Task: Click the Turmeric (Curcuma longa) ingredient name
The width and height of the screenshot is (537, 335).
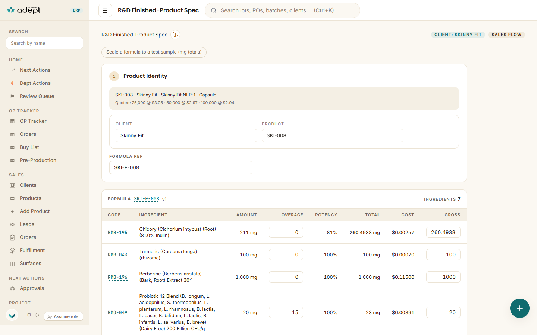Action: (x=168, y=255)
